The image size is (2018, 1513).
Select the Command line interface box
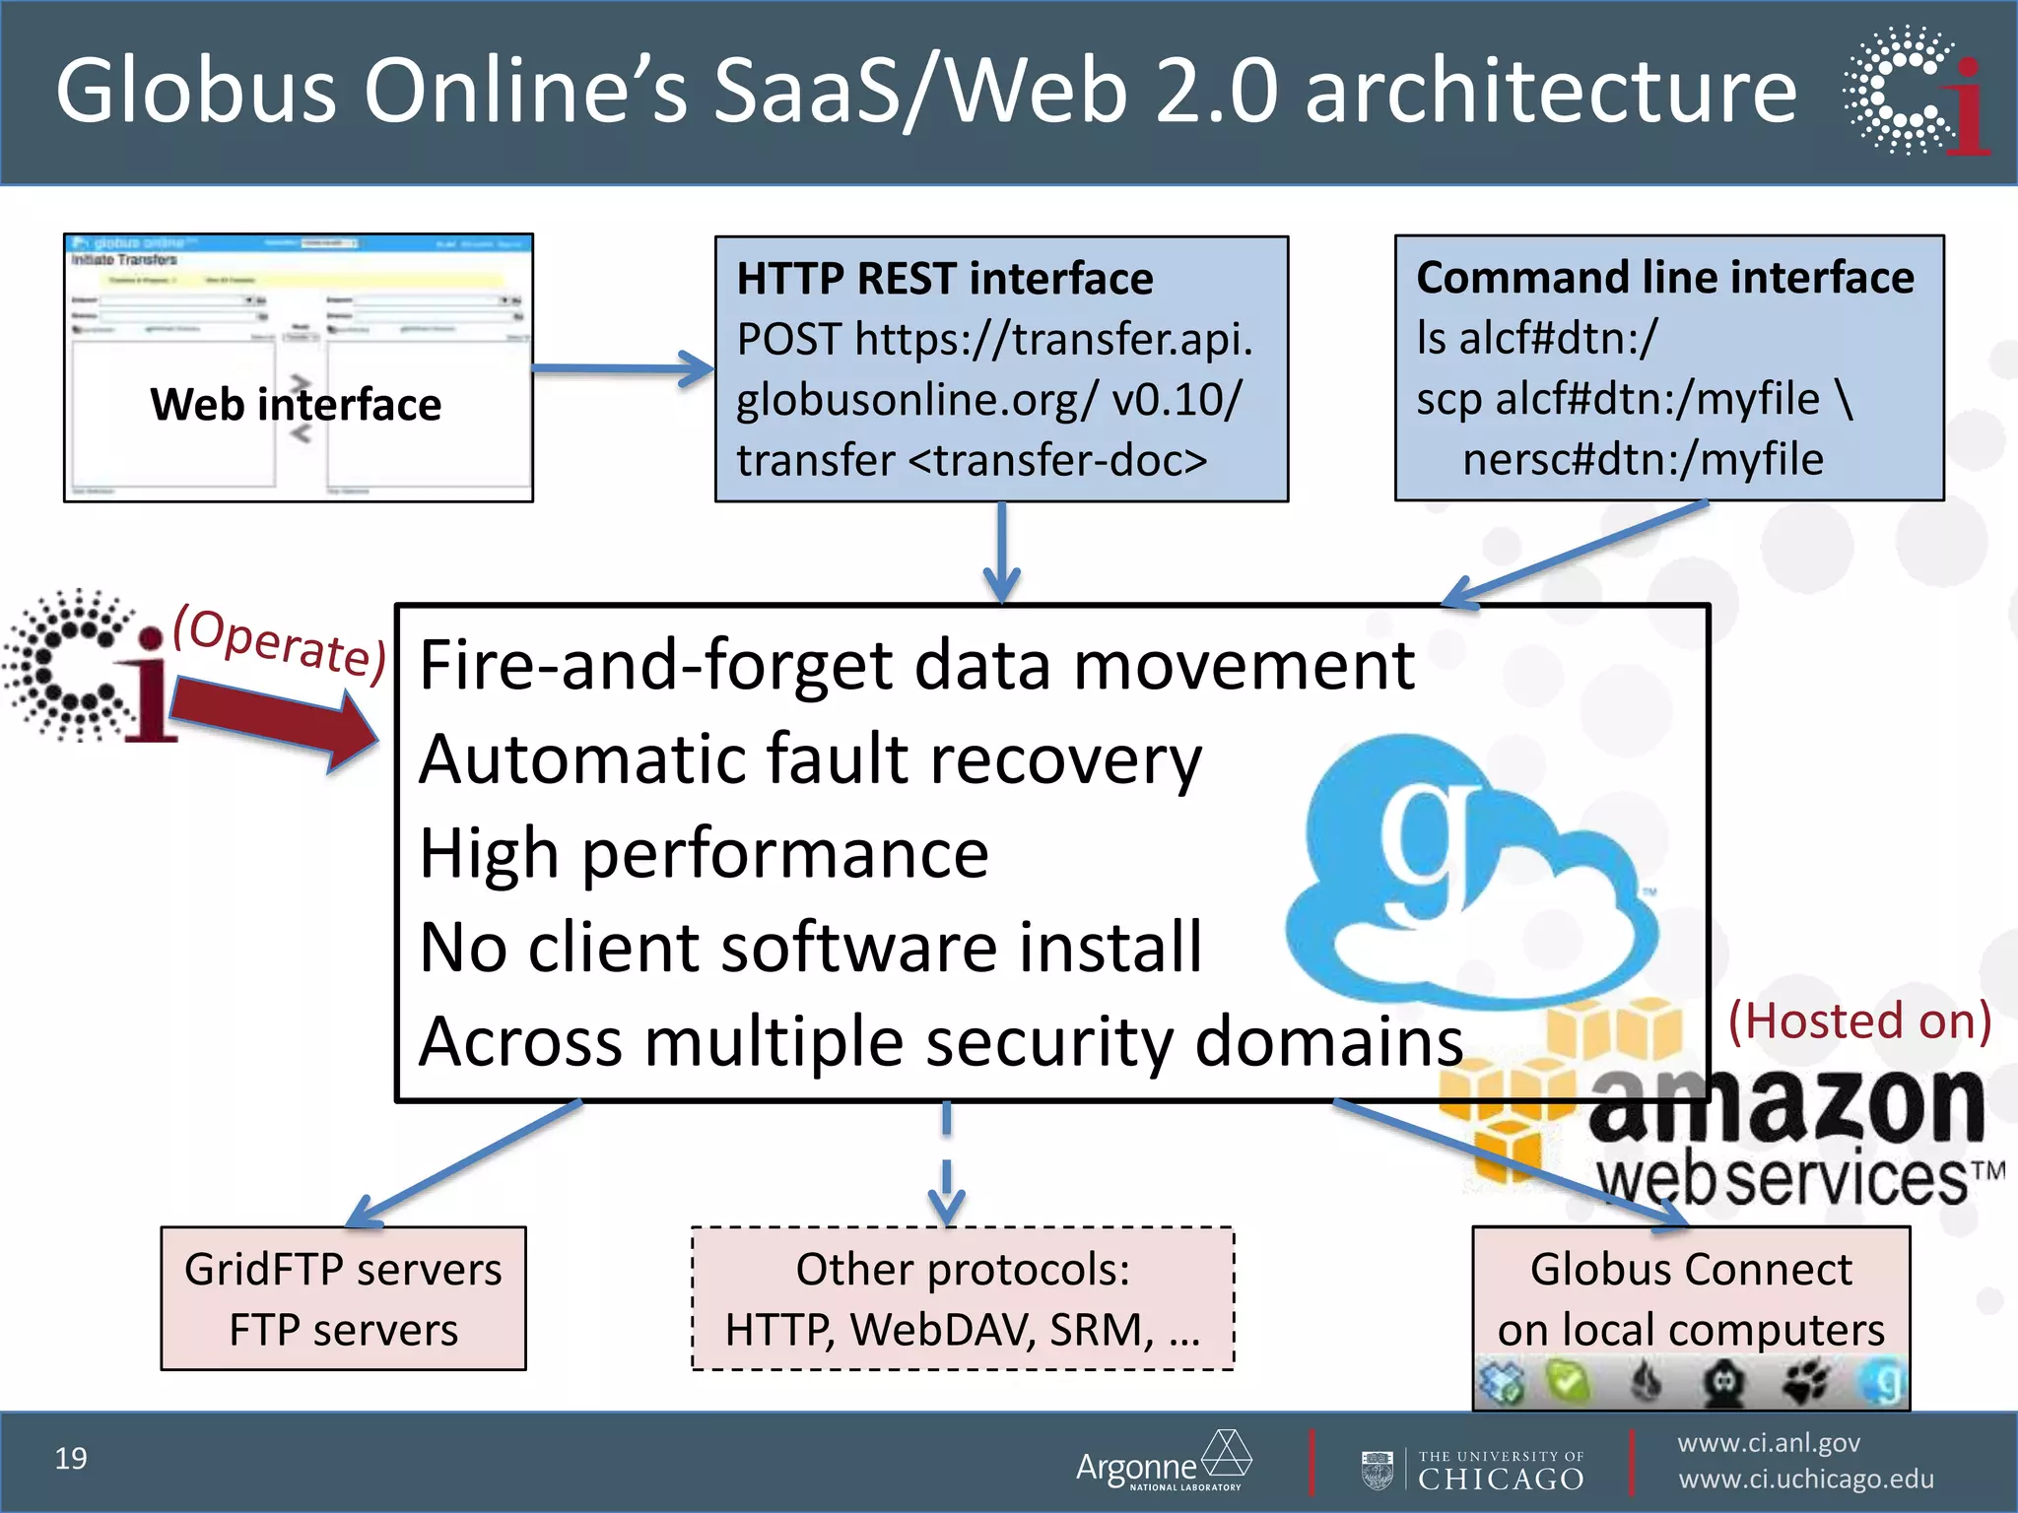[x=1668, y=367]
